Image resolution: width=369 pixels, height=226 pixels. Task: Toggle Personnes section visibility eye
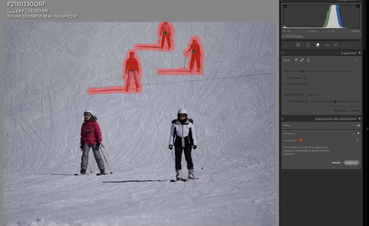353,134
